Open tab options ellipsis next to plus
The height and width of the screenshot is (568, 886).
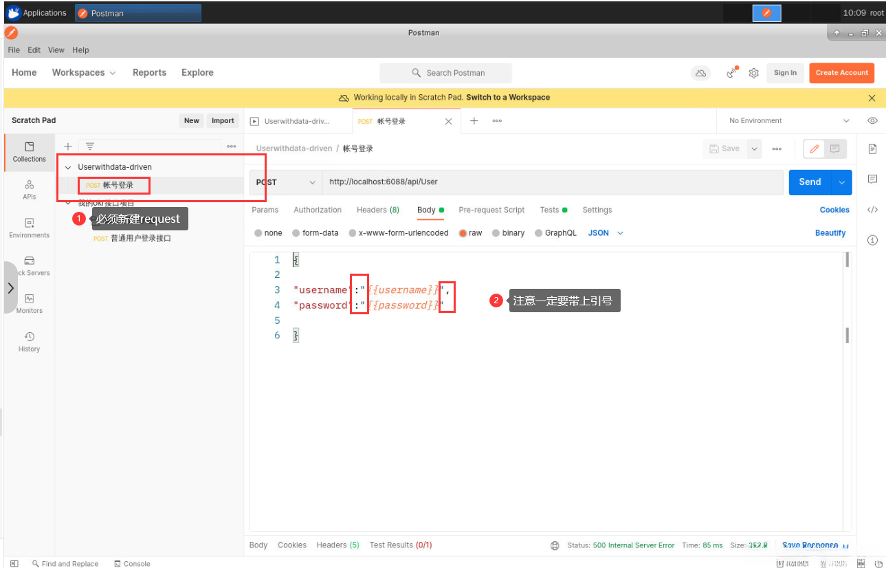(497, 120)
